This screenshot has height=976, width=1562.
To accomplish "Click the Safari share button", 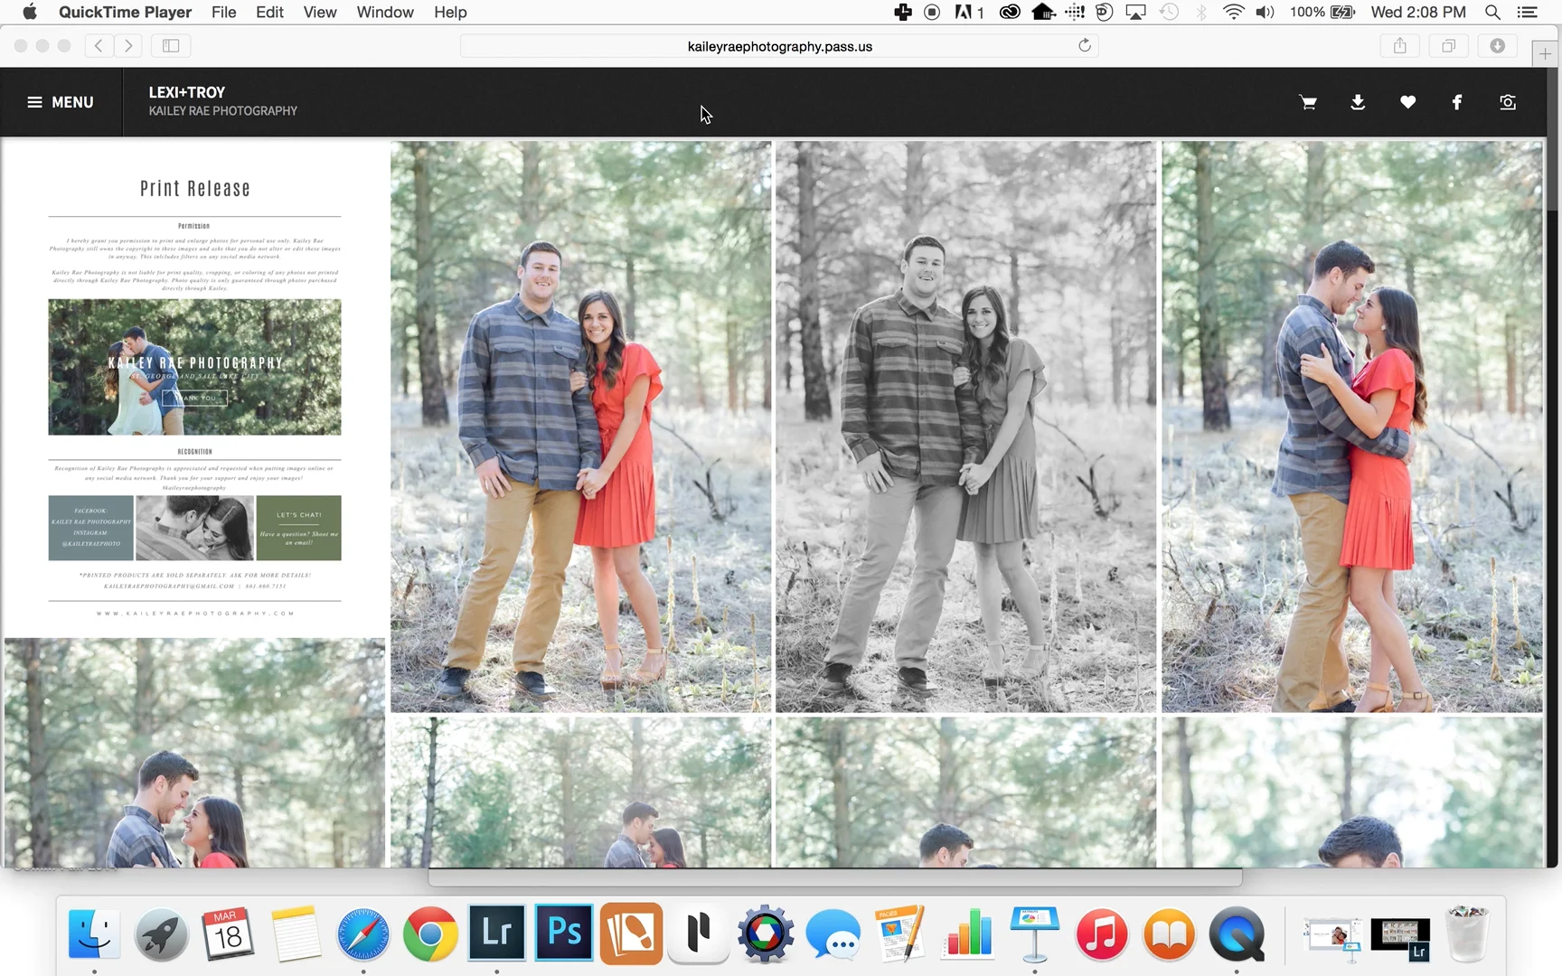I will (1400, 45).
